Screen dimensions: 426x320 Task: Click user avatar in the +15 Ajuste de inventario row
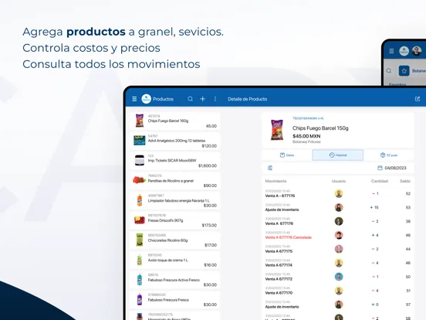coord(339,207)
